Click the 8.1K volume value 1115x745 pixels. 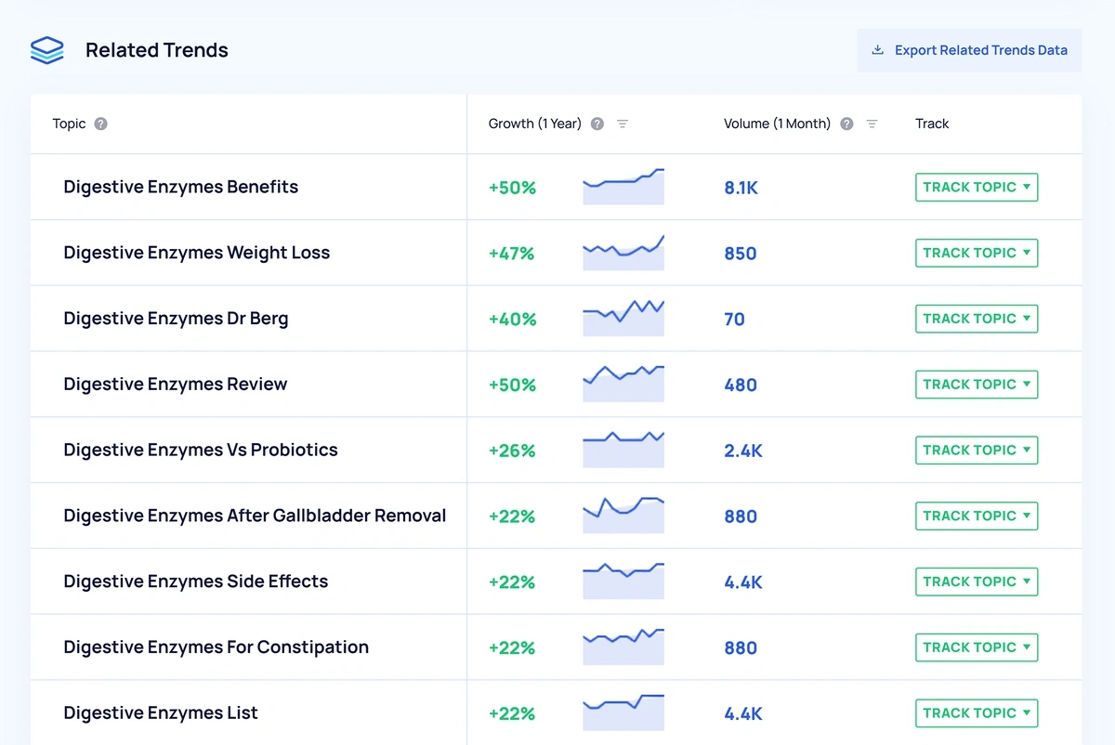click(x=741, y=188)
